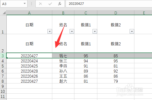Open the 姓名 filter dropdown in row 1
152x100 pixels.
(x=72, y=31)
